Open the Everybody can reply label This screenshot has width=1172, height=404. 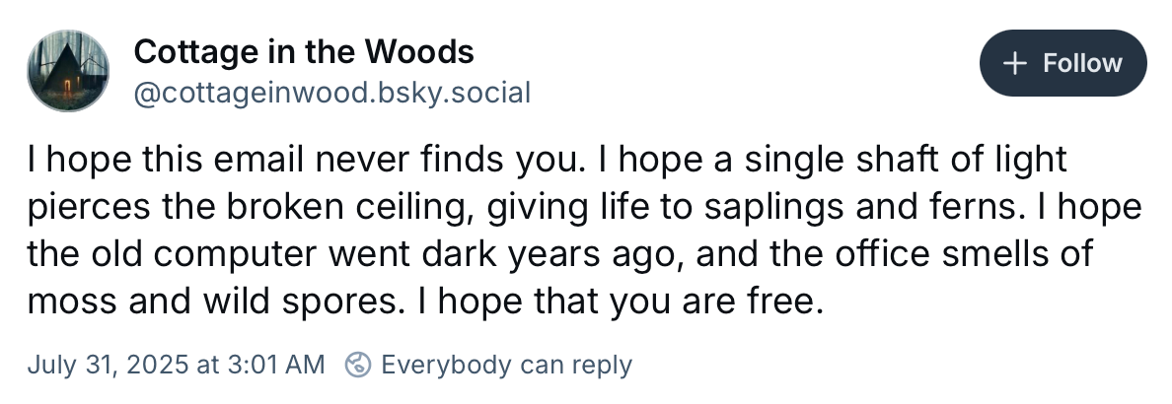coord(505,365)
